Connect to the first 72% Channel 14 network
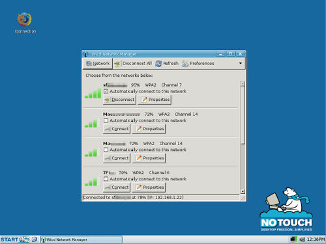 pos(117,129)
